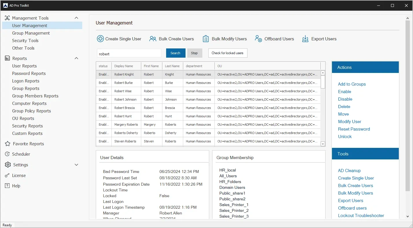This screenshot has height=228, width=413.
Task: Open Favorite Reports star icon
Action: 8,144
